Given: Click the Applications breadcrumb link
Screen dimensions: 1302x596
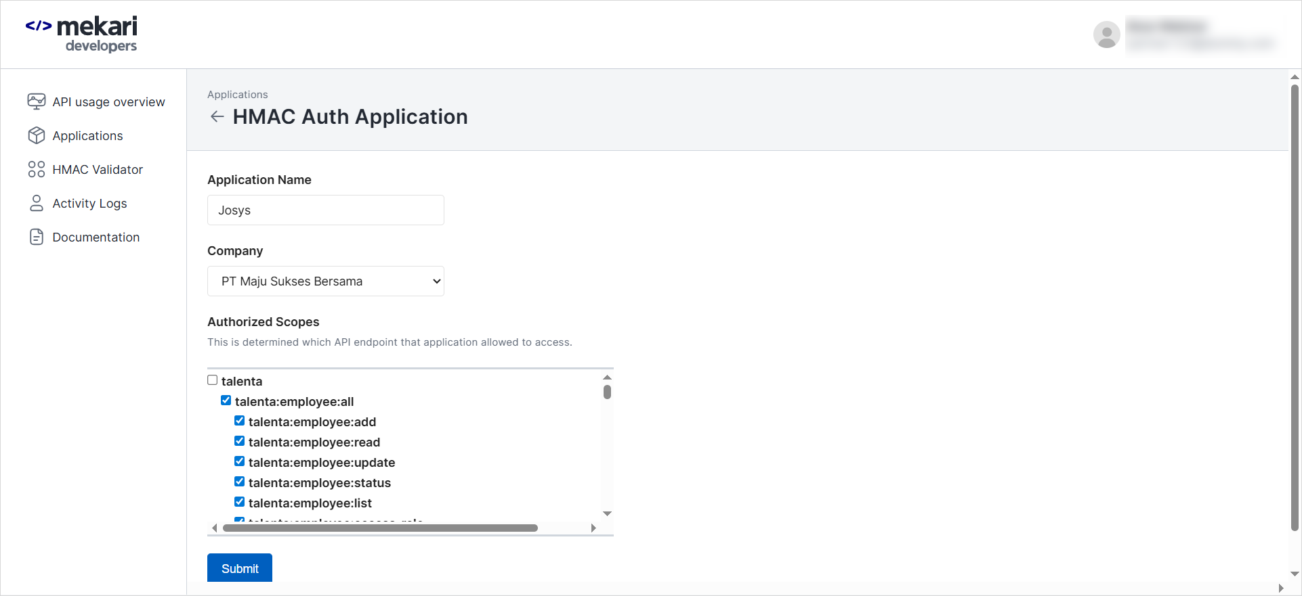Looking at the screenshot, I should coord(237,95).
